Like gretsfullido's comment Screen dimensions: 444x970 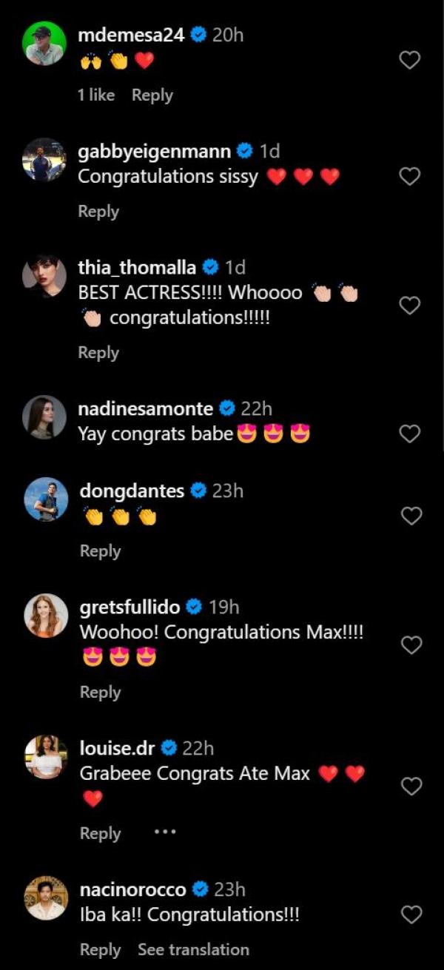[x=410, y=645]
